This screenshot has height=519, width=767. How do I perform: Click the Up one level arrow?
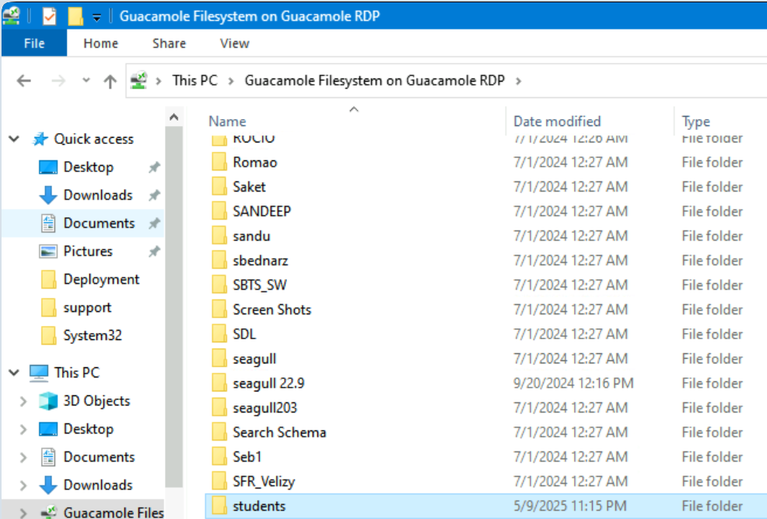110,80
